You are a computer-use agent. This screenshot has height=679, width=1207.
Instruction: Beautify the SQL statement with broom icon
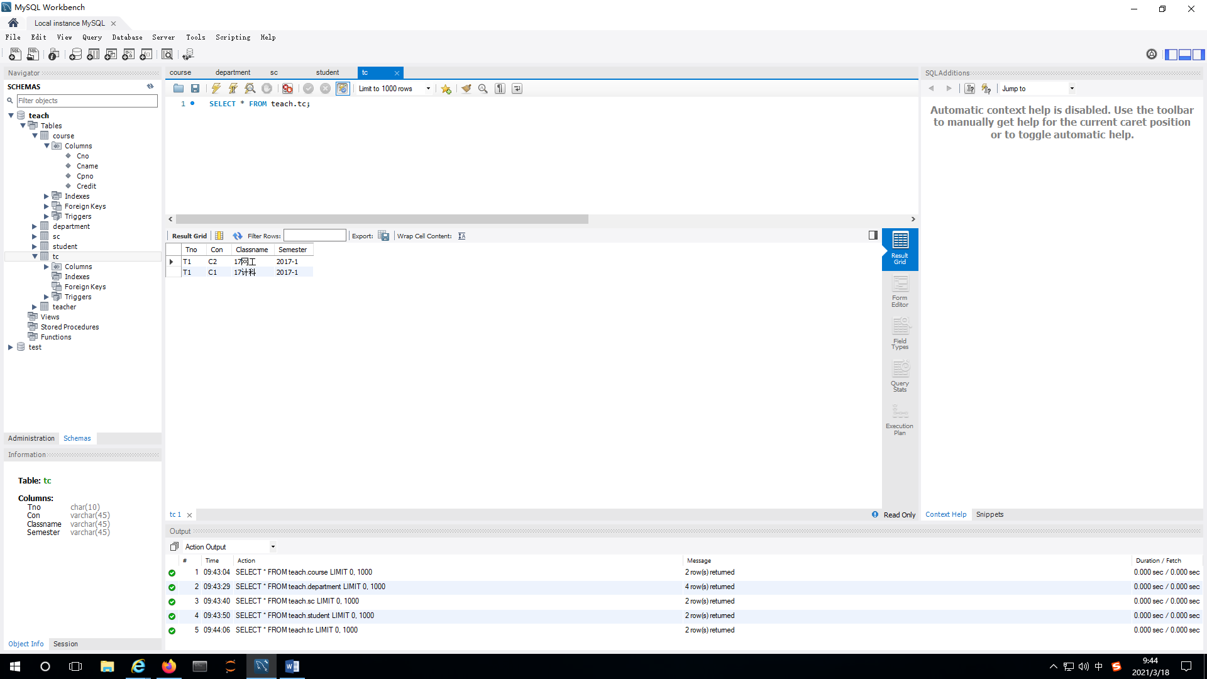(x=466, y=88)
